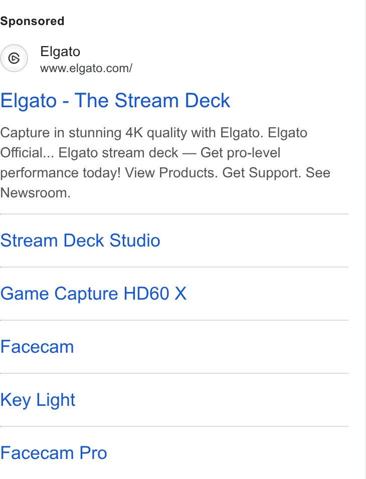This screenshot has height=479, width=366.
Task: Click the word 'Newsroom.' in the description
Action: (36, 193)
